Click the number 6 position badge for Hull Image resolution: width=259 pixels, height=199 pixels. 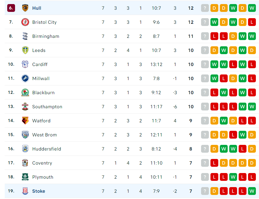pyautogui.click(x=11, y=8)
